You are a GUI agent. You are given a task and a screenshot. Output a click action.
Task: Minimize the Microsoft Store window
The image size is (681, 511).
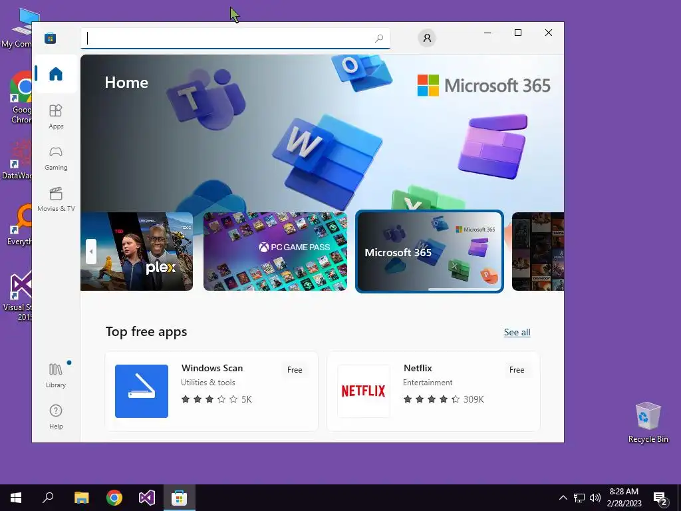(487, 33)
